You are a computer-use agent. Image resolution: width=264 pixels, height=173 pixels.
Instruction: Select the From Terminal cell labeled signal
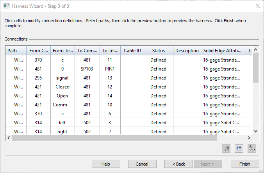click(62, 78)
